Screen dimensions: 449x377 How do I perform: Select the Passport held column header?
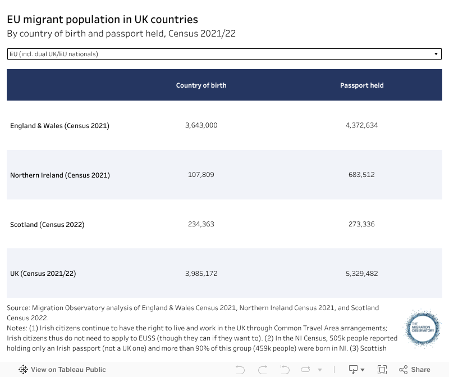(x=361, y=85)
